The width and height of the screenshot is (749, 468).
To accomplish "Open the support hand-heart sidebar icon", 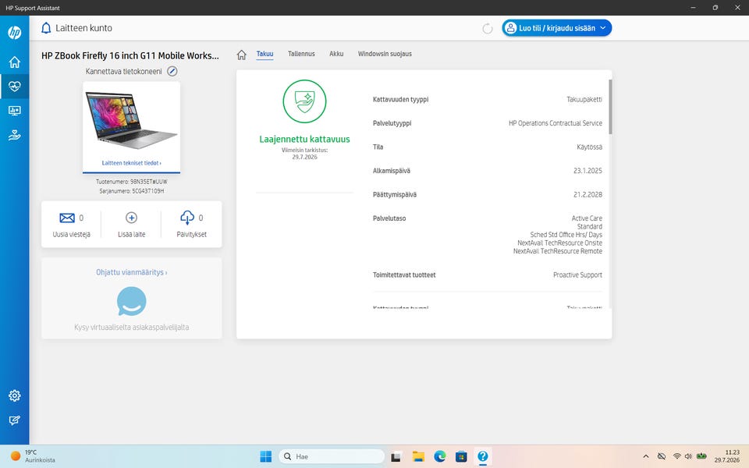I will 14,136.
